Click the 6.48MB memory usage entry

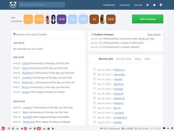click(x=127, y=128)
